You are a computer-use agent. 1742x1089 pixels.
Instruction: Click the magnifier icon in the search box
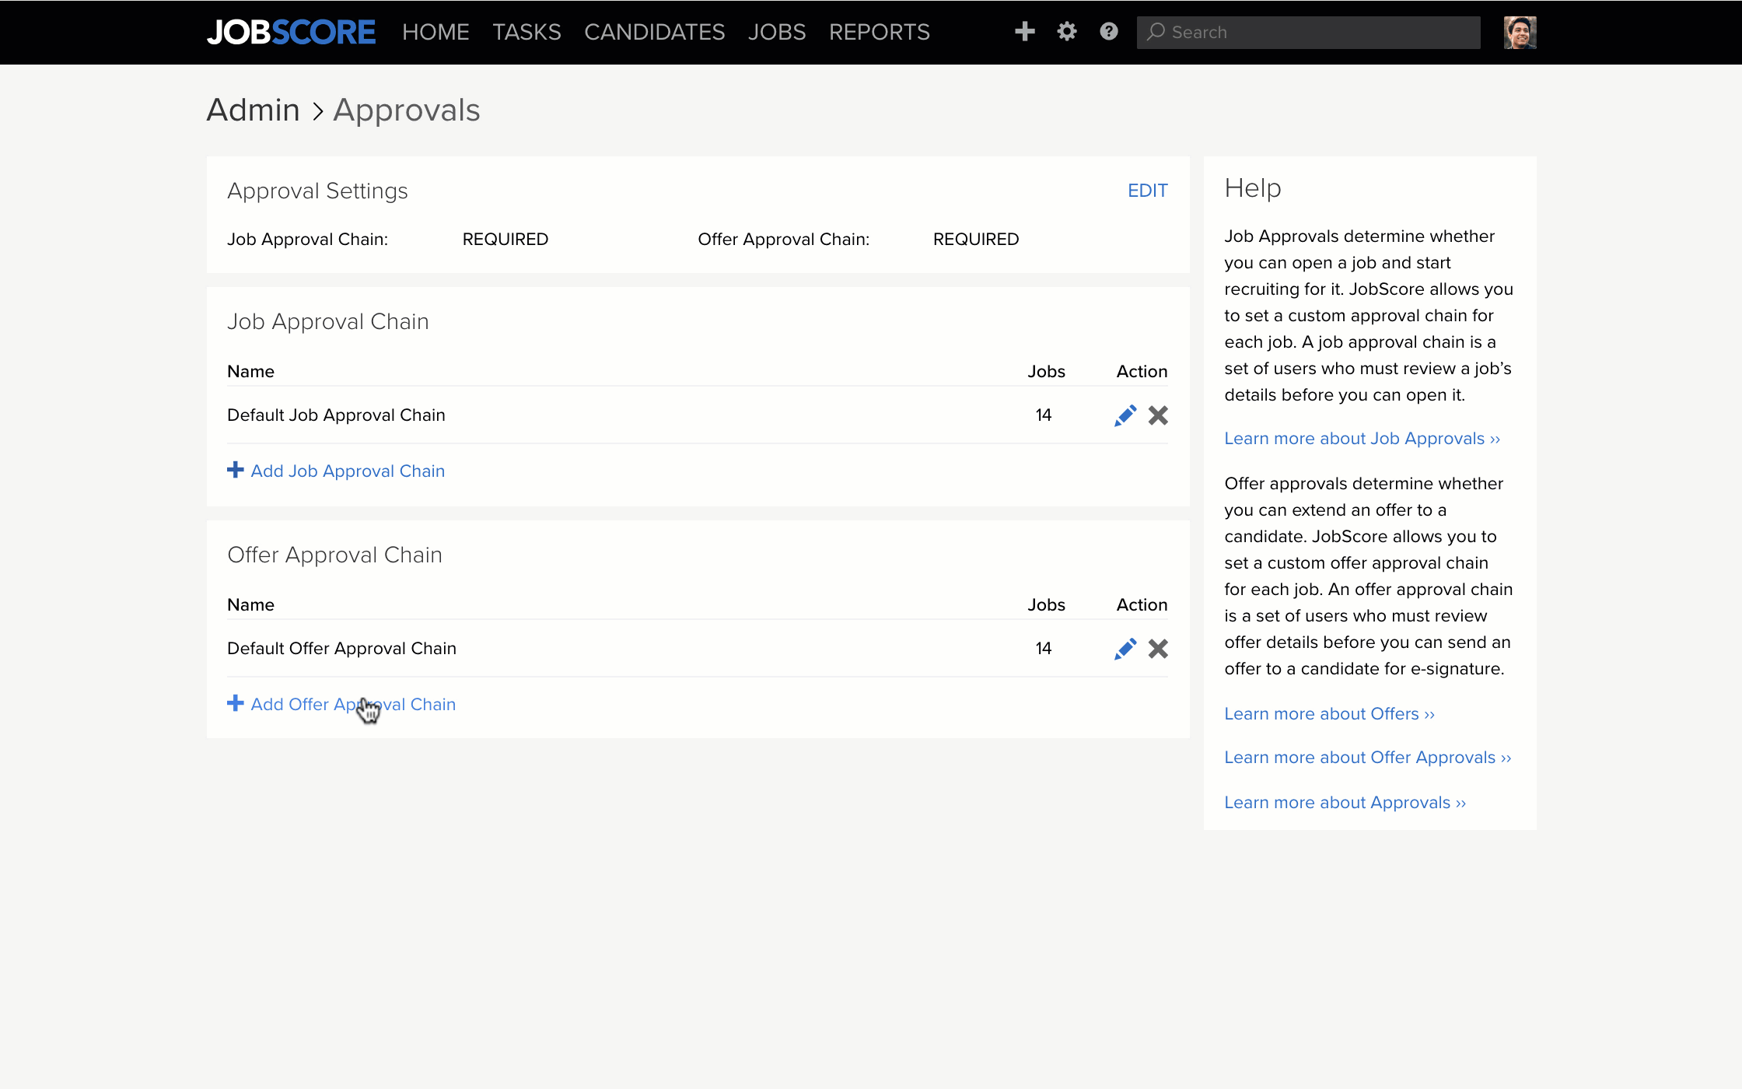click(x=1156, y=32)
